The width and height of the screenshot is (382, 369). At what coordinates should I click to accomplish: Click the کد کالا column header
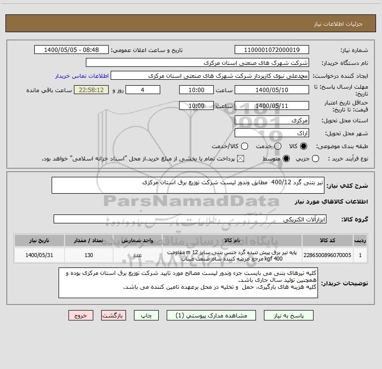pyautogui.click(x=327, y=240)
